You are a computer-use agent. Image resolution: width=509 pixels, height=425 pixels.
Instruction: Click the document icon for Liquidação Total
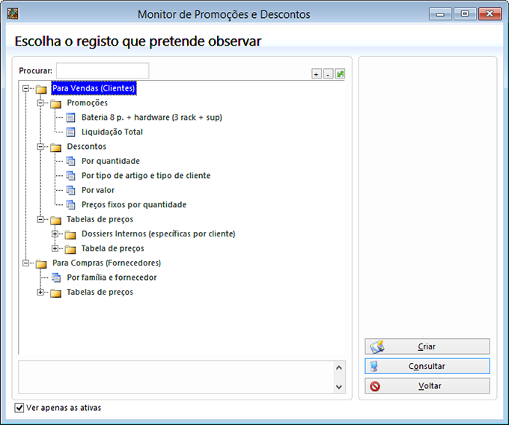70,132
